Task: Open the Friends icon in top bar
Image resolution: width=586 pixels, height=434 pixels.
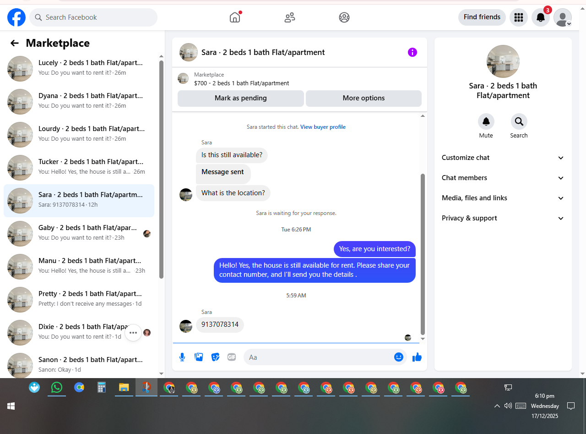Action: (x=290, y=17)
